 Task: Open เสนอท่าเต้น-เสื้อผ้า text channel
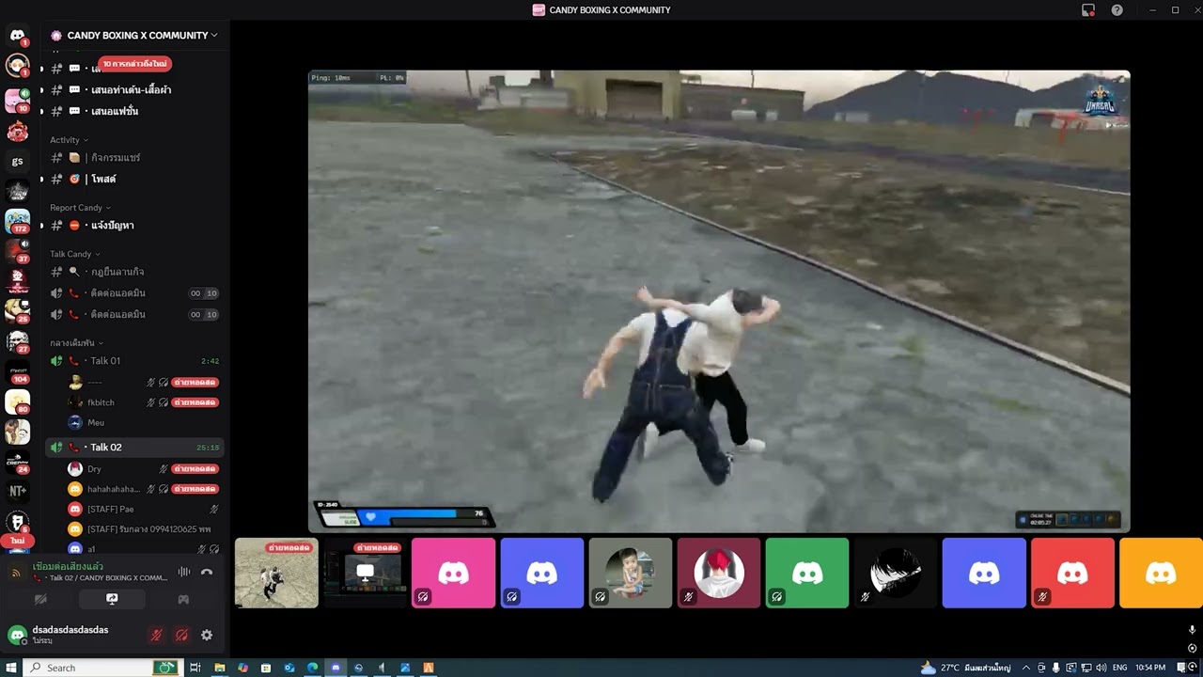click(134, 90)
